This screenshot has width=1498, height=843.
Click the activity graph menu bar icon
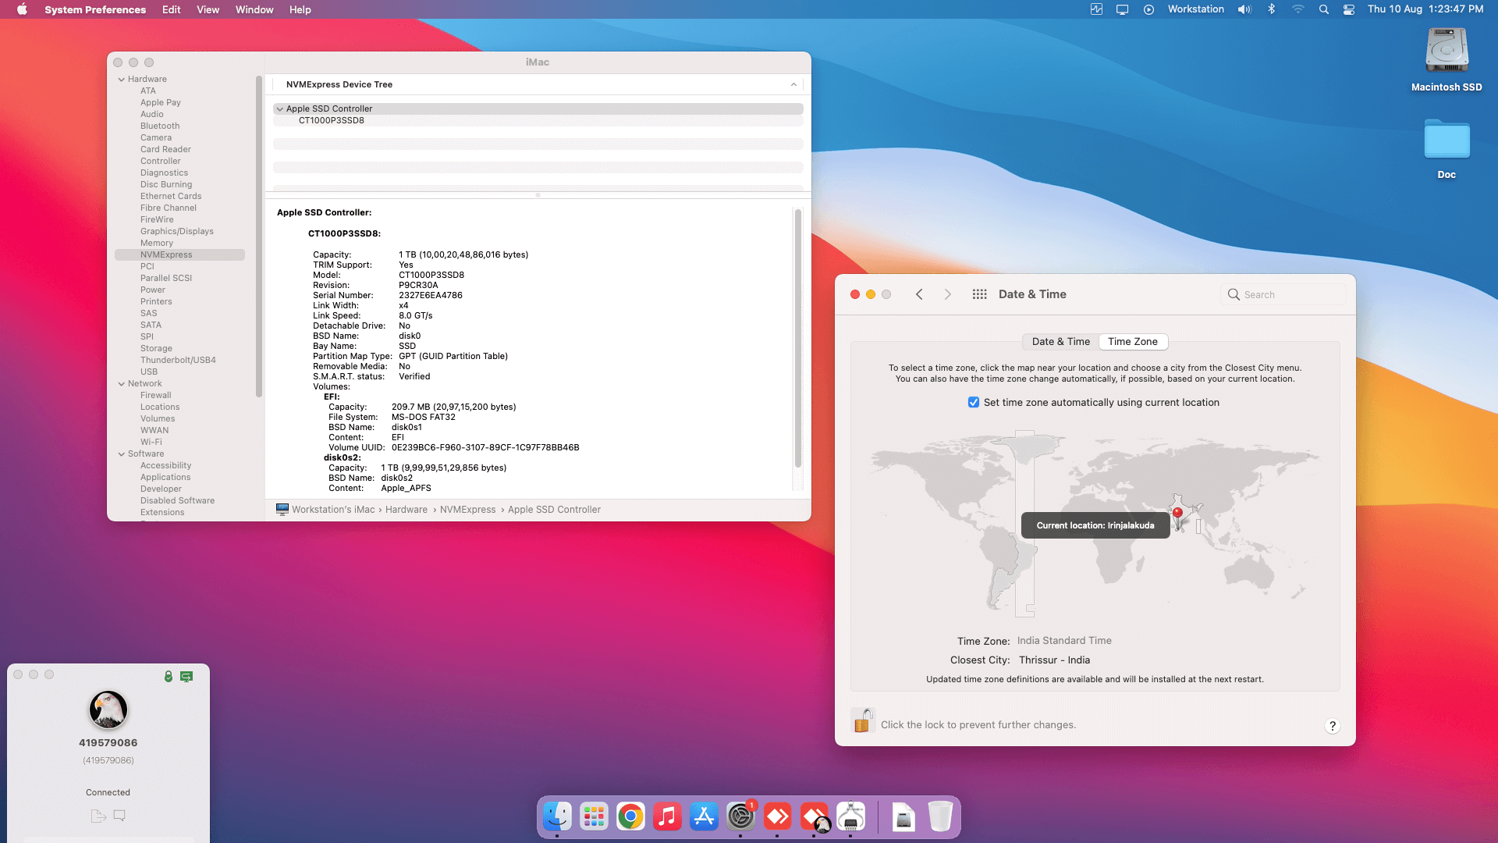(1096, 9)
